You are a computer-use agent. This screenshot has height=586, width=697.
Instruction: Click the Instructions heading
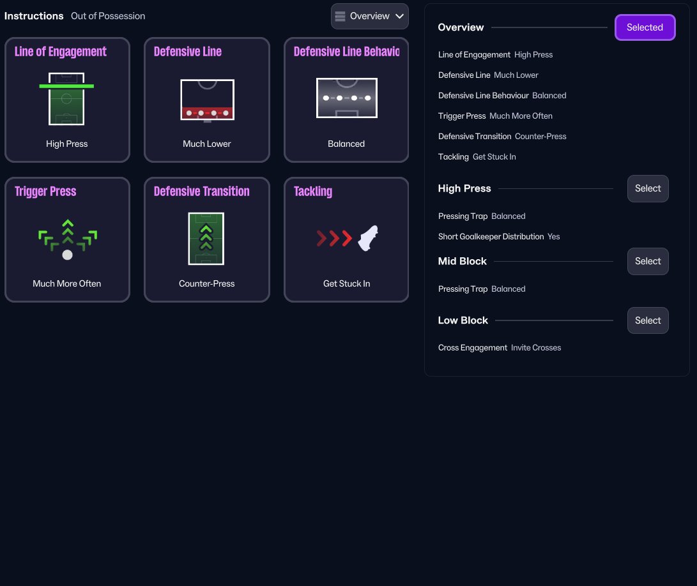point(34,16)
